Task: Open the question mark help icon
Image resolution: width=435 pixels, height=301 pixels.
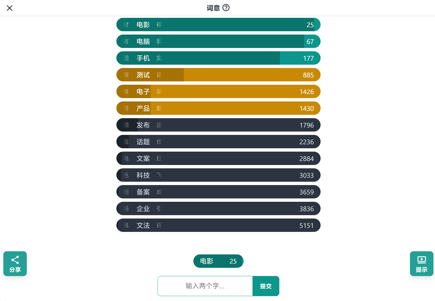Action: (x=226, y=8)
